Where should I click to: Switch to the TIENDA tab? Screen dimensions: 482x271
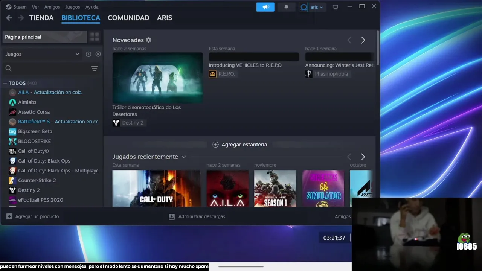click(41, 18)
